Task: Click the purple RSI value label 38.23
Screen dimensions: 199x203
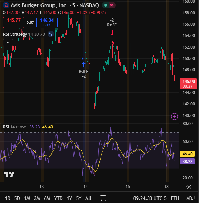Action: (187, 162)
